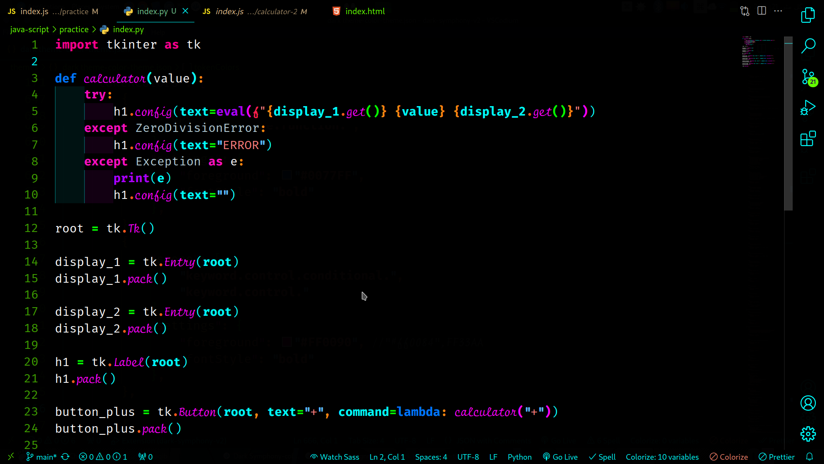Toggle the Colorize status bar item
The width and height of the screenshot is (824, 464).
pyautogui.click(x=729, y=457)
